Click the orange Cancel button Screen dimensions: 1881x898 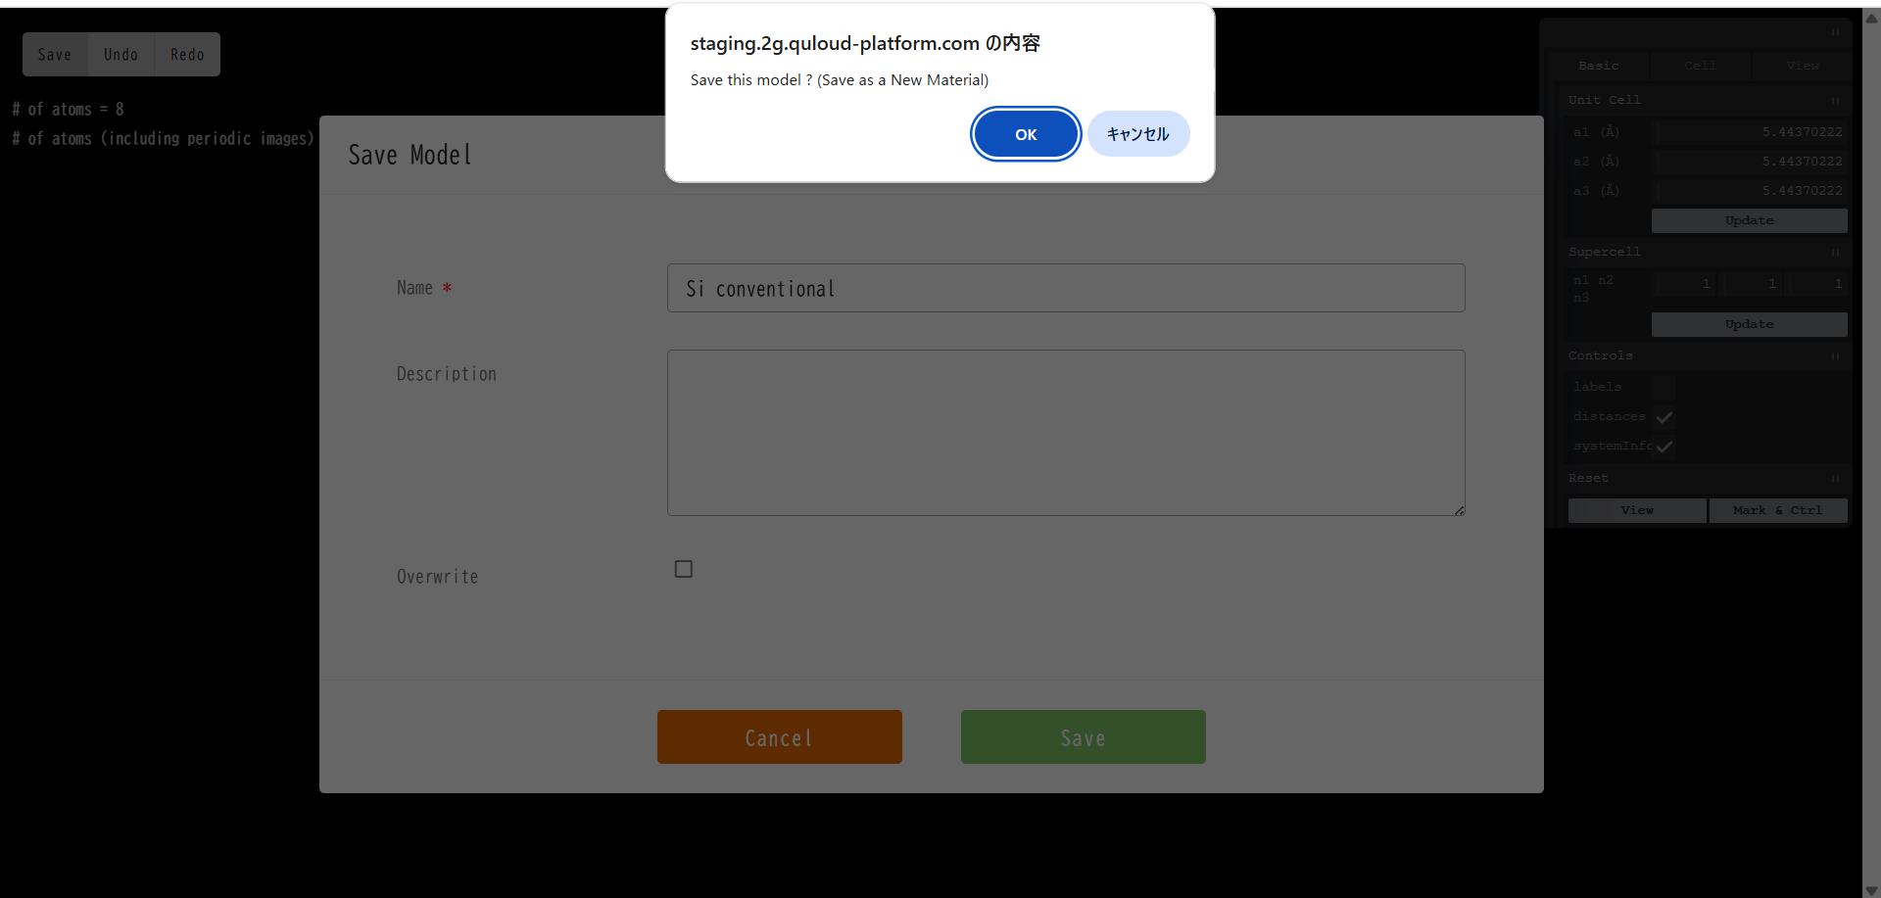click(x=779, y=737)
